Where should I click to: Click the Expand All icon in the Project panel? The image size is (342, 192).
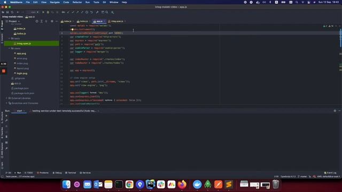(x=42, y=21)
